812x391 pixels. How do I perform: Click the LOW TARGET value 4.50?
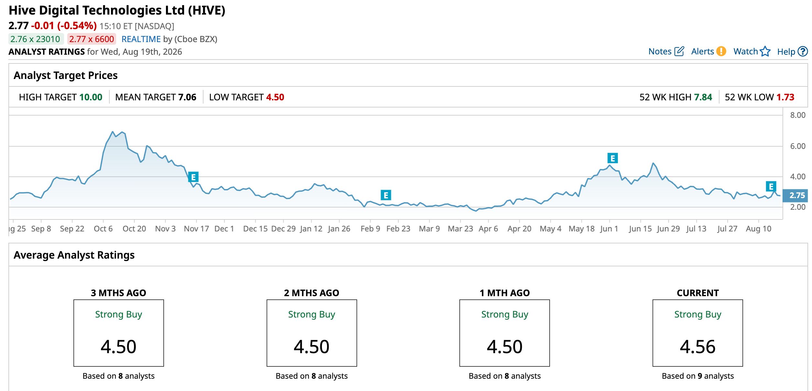(275, 97)
